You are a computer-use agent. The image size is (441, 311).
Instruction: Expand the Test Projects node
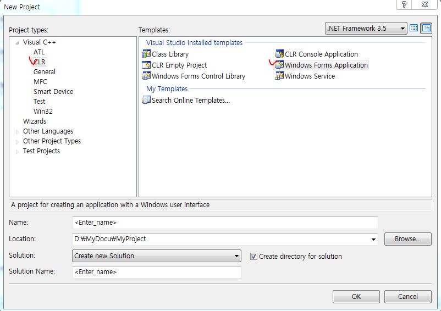coord(17,152)
